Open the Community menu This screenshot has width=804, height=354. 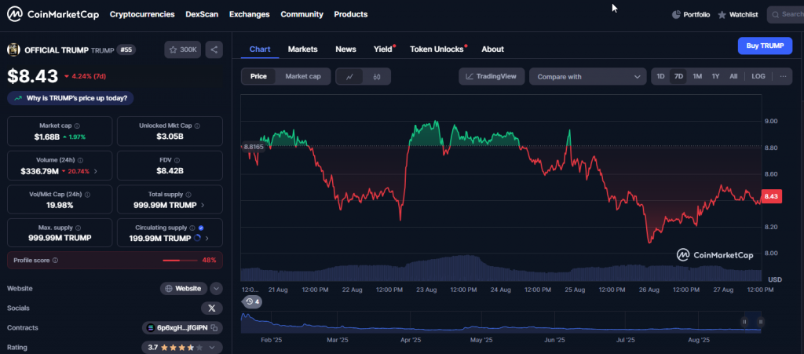[302, 14]
